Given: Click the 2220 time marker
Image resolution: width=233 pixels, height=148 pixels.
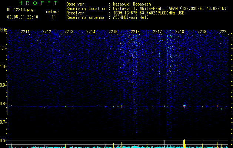Looking at the screenshot, I should 224,31.
